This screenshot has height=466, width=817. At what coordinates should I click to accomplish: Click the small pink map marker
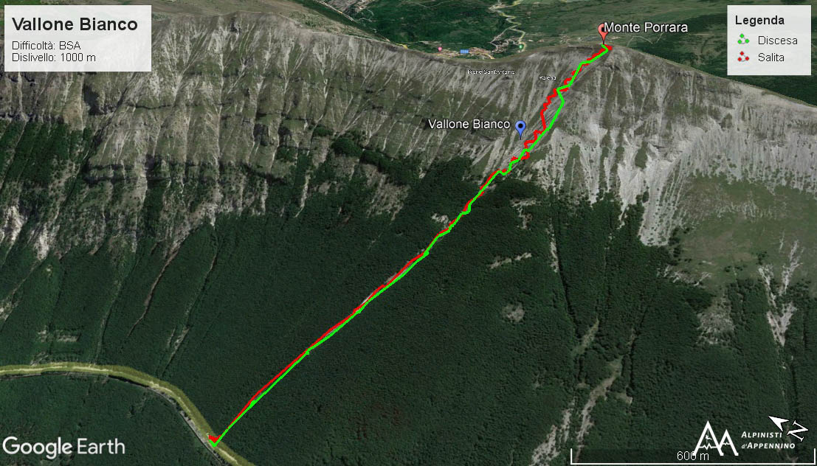[x=440, y=49]
